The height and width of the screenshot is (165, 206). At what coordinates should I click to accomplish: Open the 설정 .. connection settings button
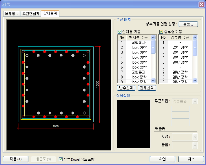pos(188,24)
